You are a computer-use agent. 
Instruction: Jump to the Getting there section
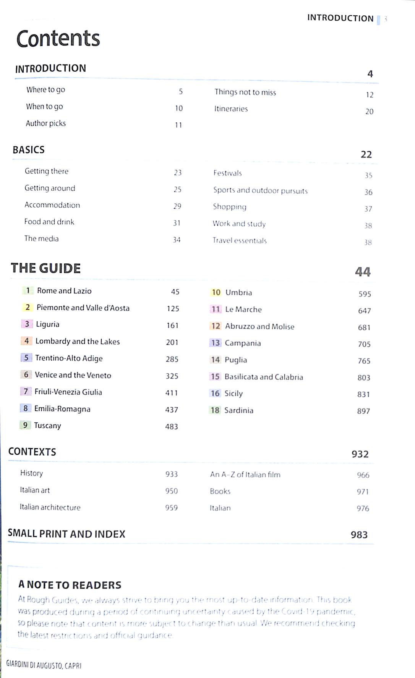click(x=47, y=171)
